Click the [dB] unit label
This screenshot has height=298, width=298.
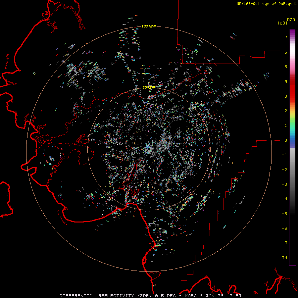pyautogui.click(x=283, y=23)
